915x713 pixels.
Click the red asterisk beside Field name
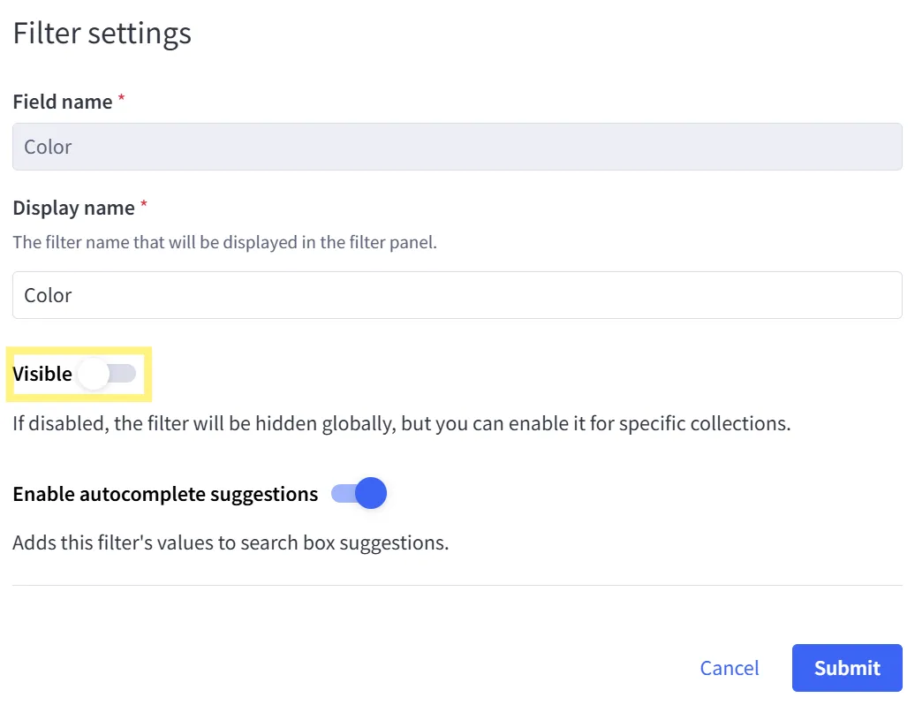pos(121,100)
